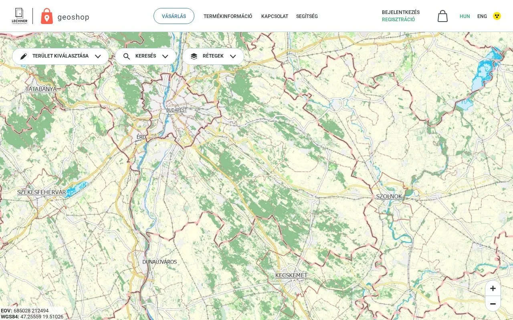Click the magnifier search icon

click(127, 56)
